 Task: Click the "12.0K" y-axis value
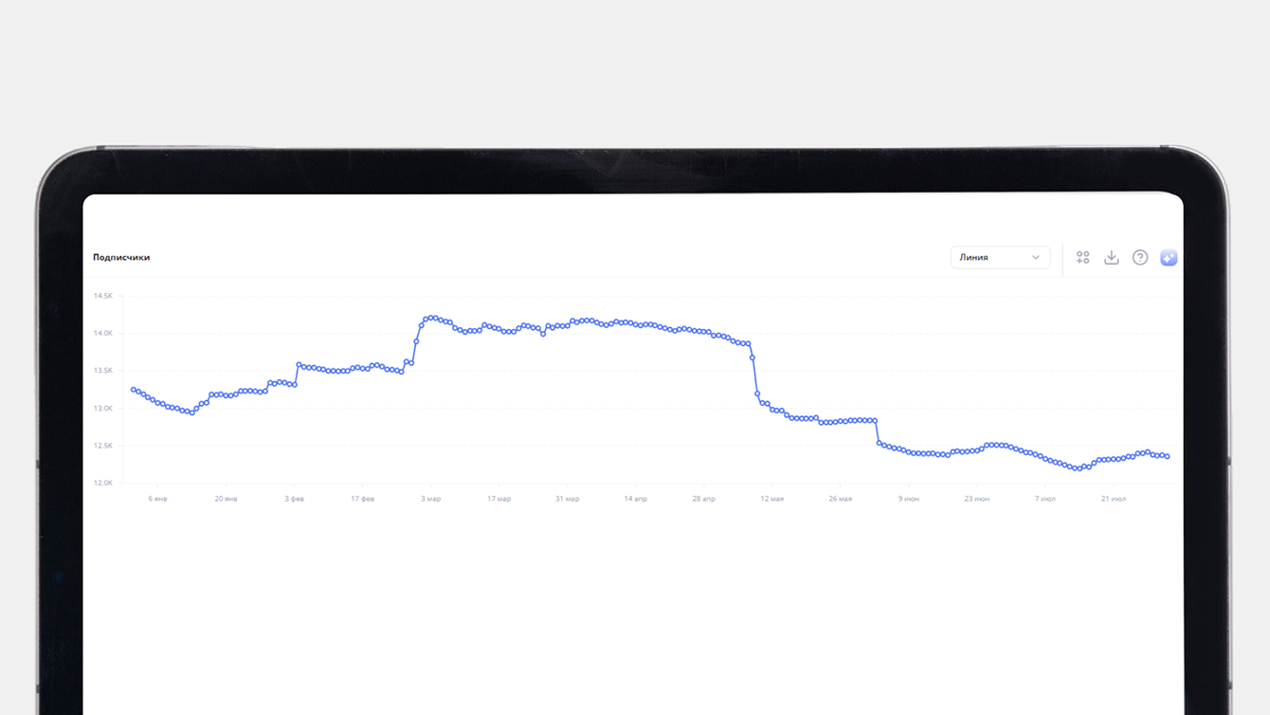coord(102,483)
